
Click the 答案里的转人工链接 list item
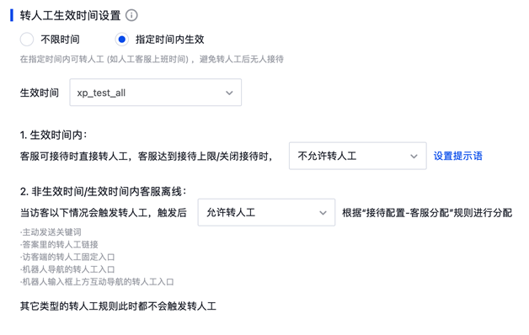click(x=59, y=245)
